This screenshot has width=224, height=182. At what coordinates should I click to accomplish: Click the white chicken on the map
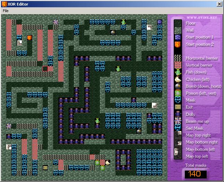[x=107, y=163]
